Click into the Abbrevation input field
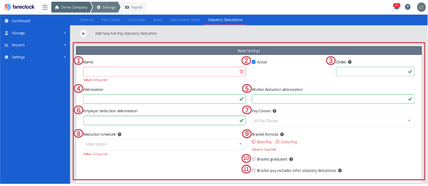This screenshot has height=186, width=428. pyautogui.click(x=164, y=99)
